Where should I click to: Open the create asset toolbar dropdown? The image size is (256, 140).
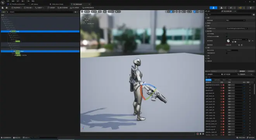click(39, 8)
